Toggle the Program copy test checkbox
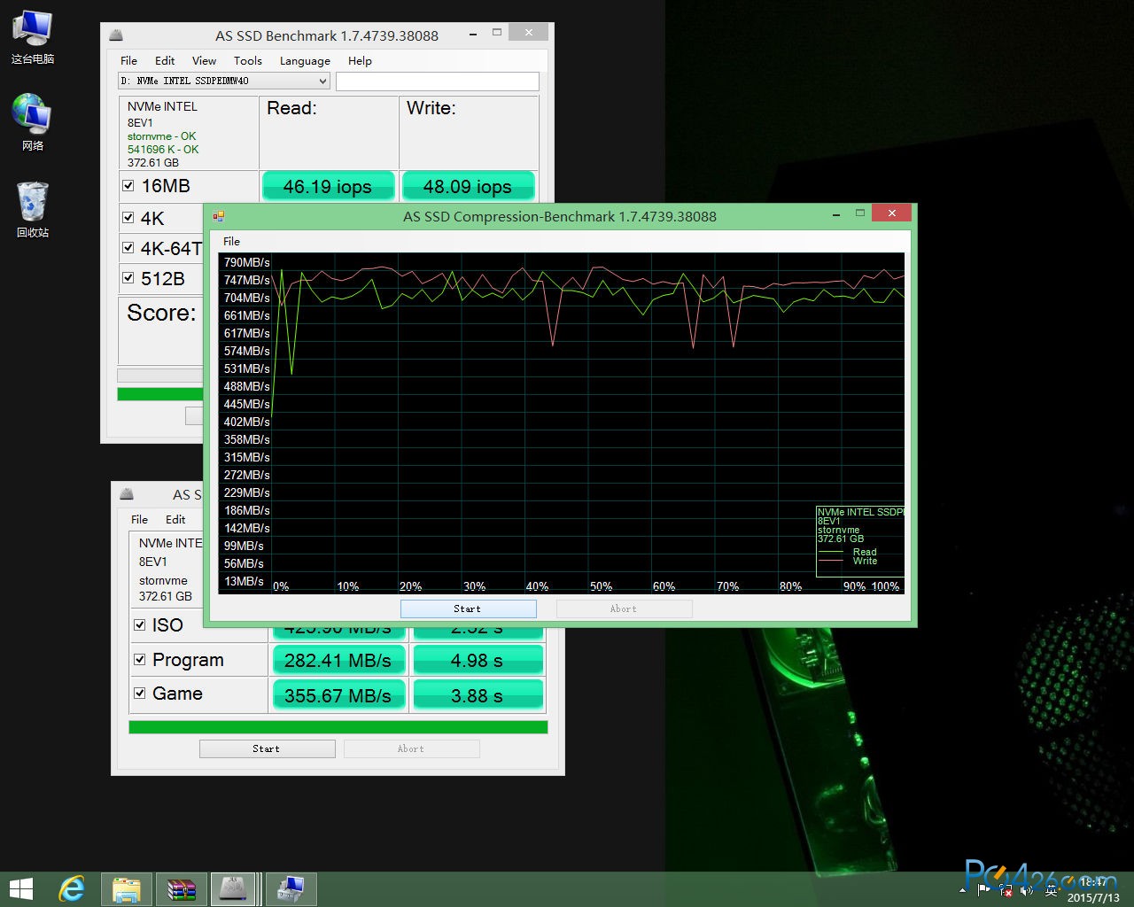1134x907 pixels. pyautogui.click(x=139, y=660)
